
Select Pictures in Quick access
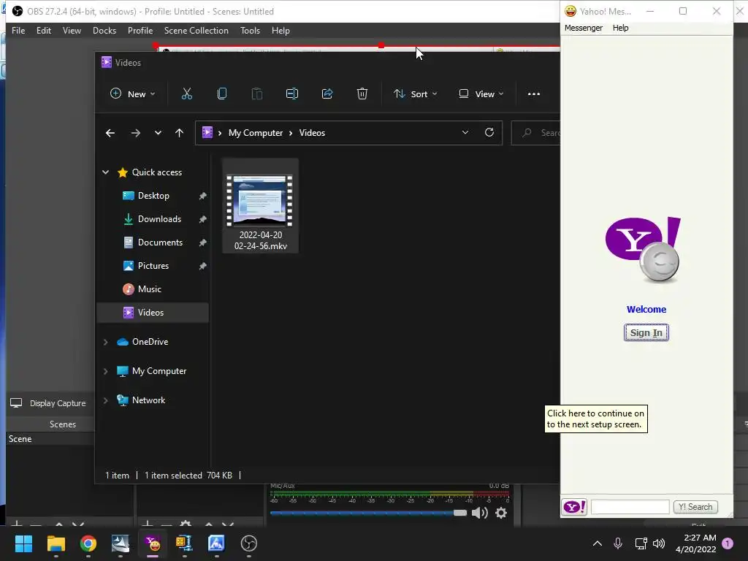coord(153,266)
